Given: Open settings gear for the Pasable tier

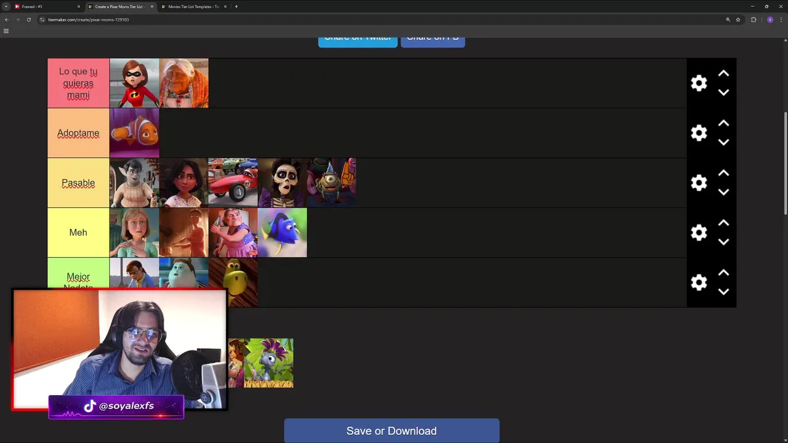Looking at the screenshot, I should [x=699, y=183].
